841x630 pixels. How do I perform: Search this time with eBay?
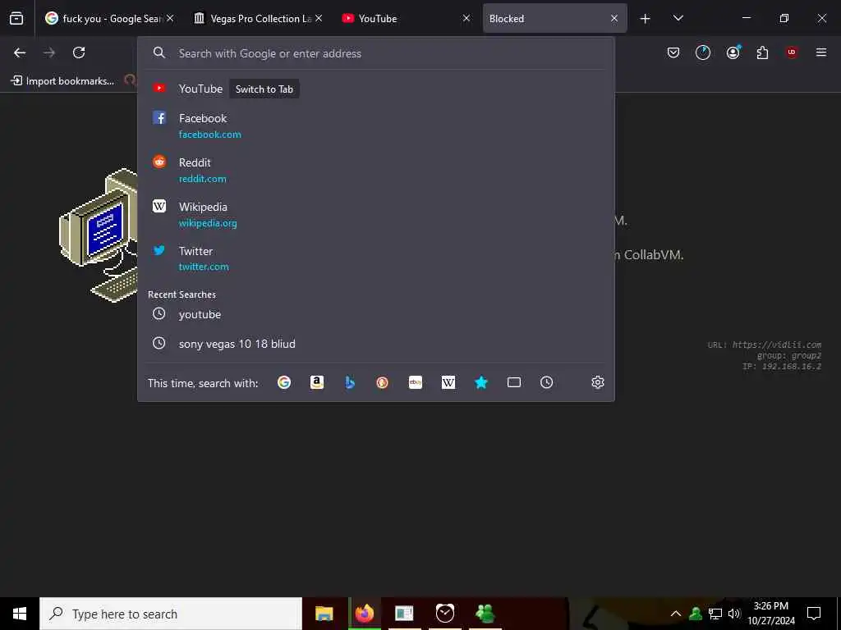click(x=416, y=382)
